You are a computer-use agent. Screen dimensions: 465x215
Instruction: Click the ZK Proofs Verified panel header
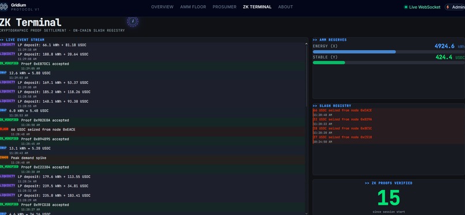(x=388, y=183)
